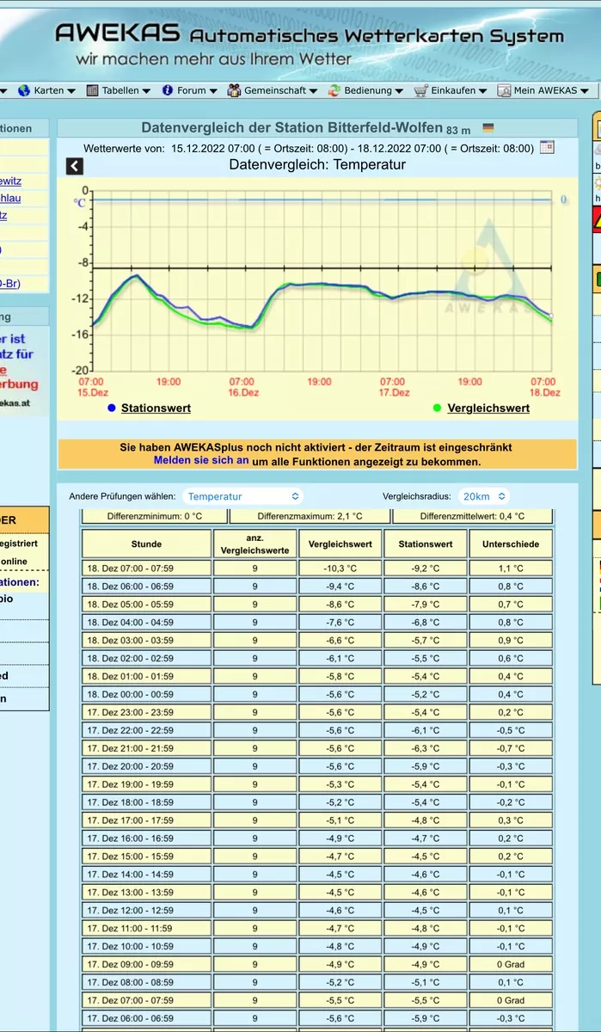Go back with the black arrow button
Viewport: 601px width, 1032px height.
click(x=75, y=167)
